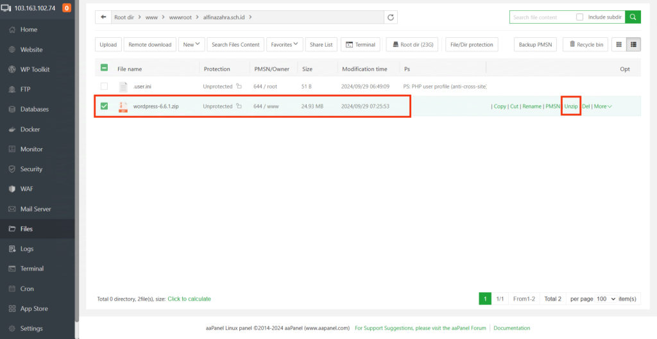Screen dimensions: 657x339
Task: Uncheck the wordpress-6.6.1.zip checkbox
Action: click(x=104, y=106)
